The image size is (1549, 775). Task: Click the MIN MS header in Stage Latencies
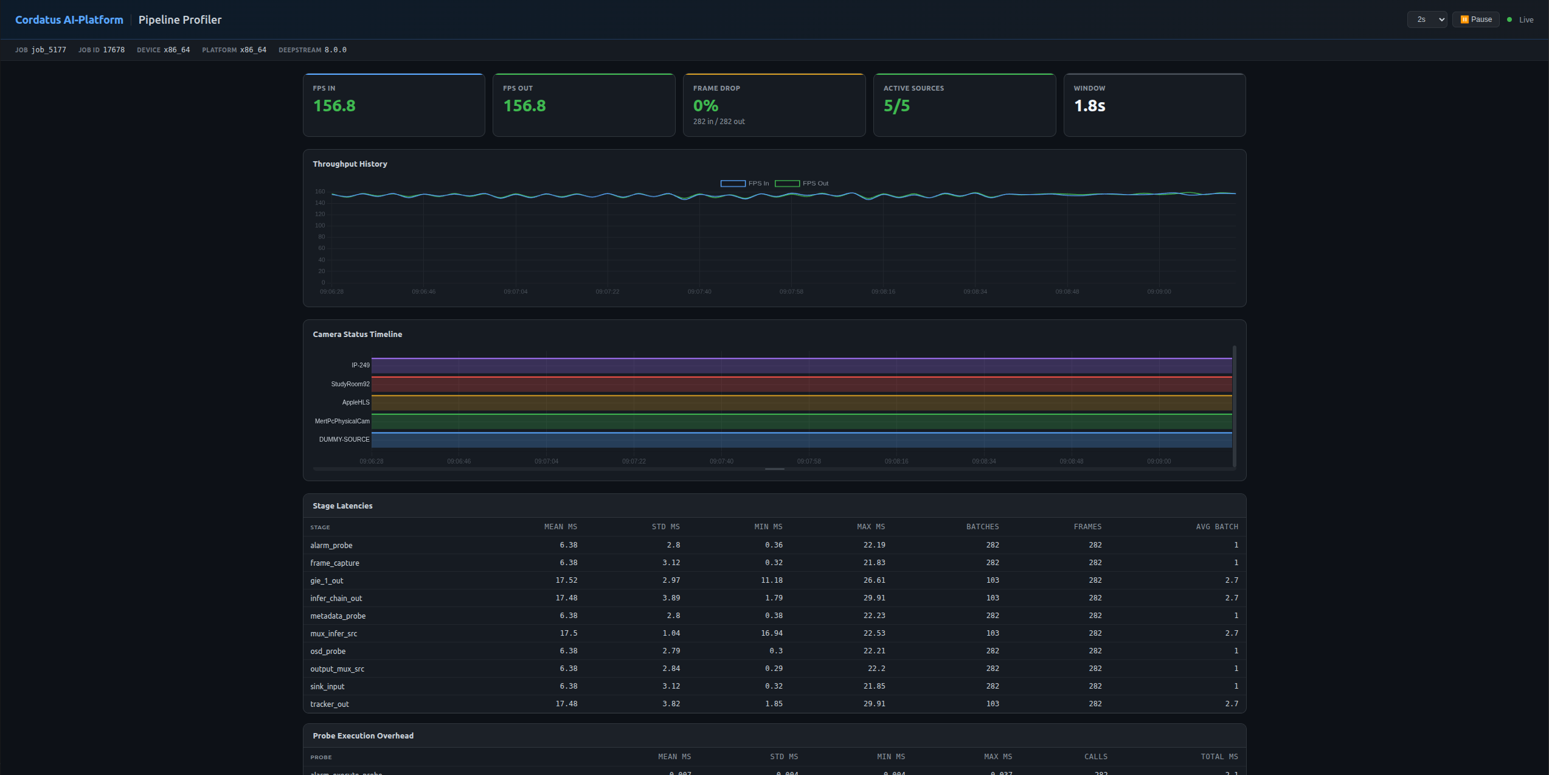[x=768, y=527]
